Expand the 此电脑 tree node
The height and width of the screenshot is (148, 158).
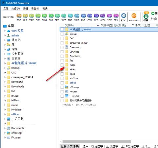(5, 40)
